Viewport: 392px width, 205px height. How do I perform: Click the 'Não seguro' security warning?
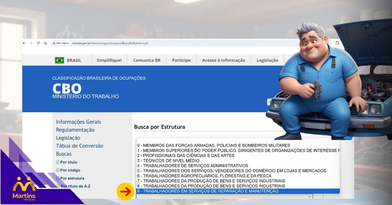coord(61,43)
